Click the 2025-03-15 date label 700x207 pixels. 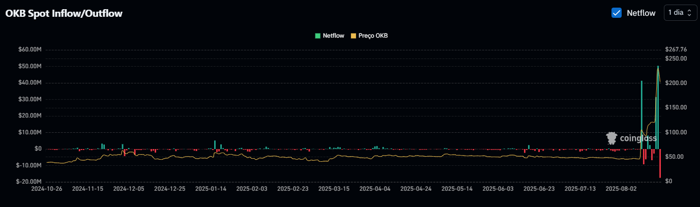pos(334,189)
